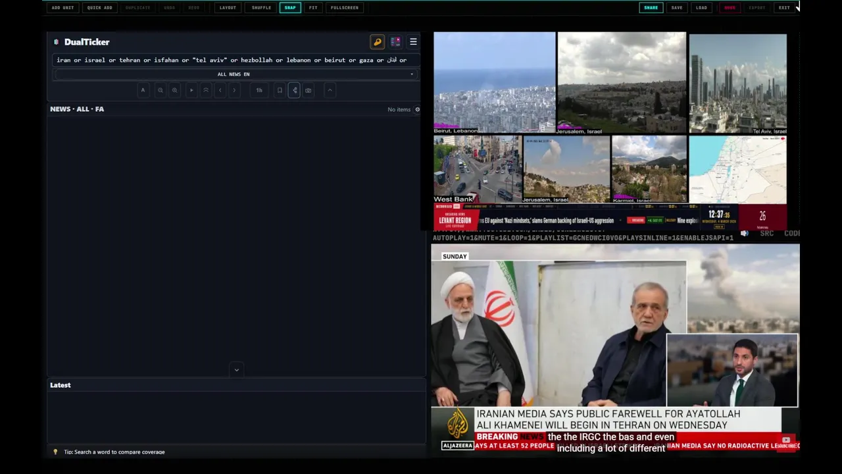Toggle the SNAP option
The image size is (842, 474).
click(x=290, y=8)
